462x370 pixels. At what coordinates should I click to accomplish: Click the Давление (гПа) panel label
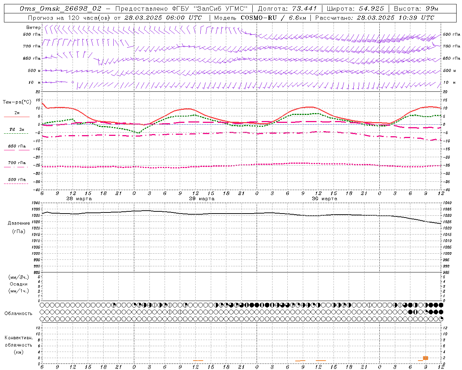[x=19, y=227]
